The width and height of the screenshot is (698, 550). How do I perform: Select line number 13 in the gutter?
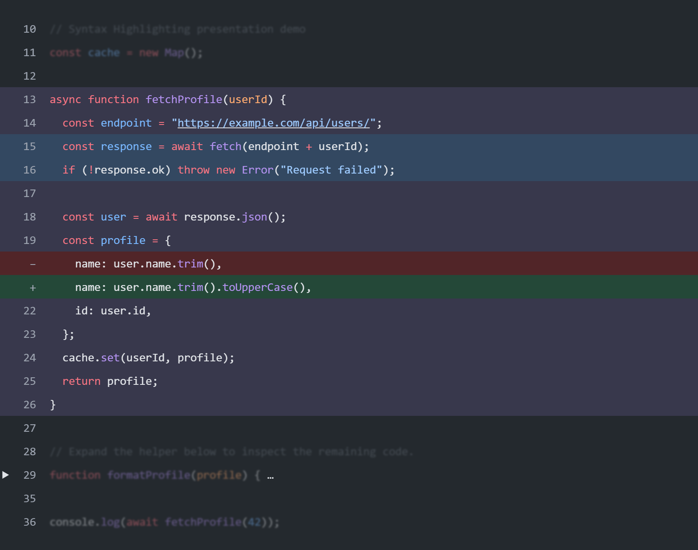point(30,99)
